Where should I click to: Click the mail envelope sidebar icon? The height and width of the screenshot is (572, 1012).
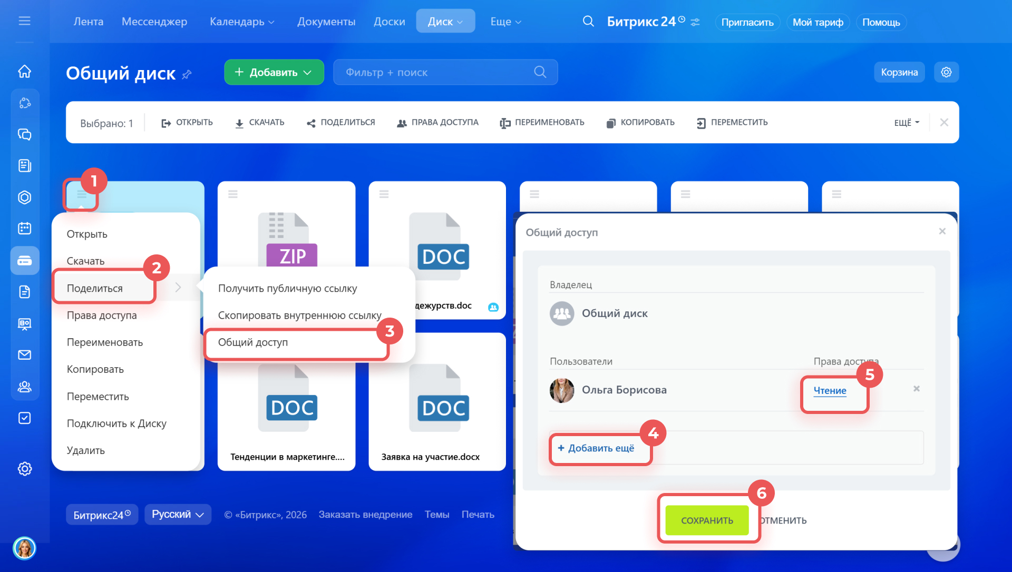pos(25,355)
